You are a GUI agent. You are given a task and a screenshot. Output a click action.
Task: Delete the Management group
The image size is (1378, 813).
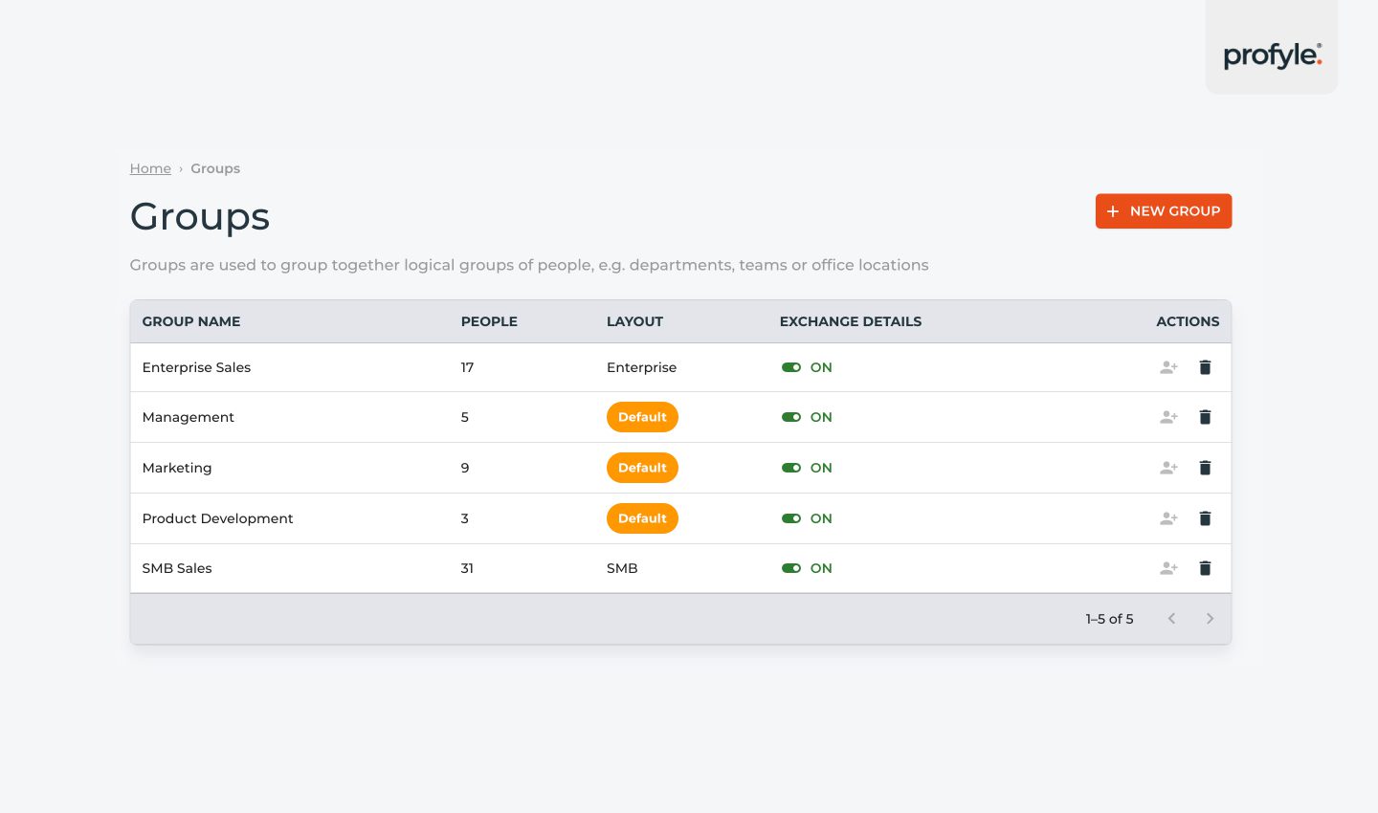[x=1205, y=417]
